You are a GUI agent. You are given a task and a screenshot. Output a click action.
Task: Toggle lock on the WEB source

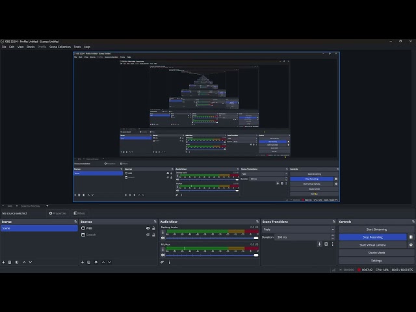click(153, 228)
